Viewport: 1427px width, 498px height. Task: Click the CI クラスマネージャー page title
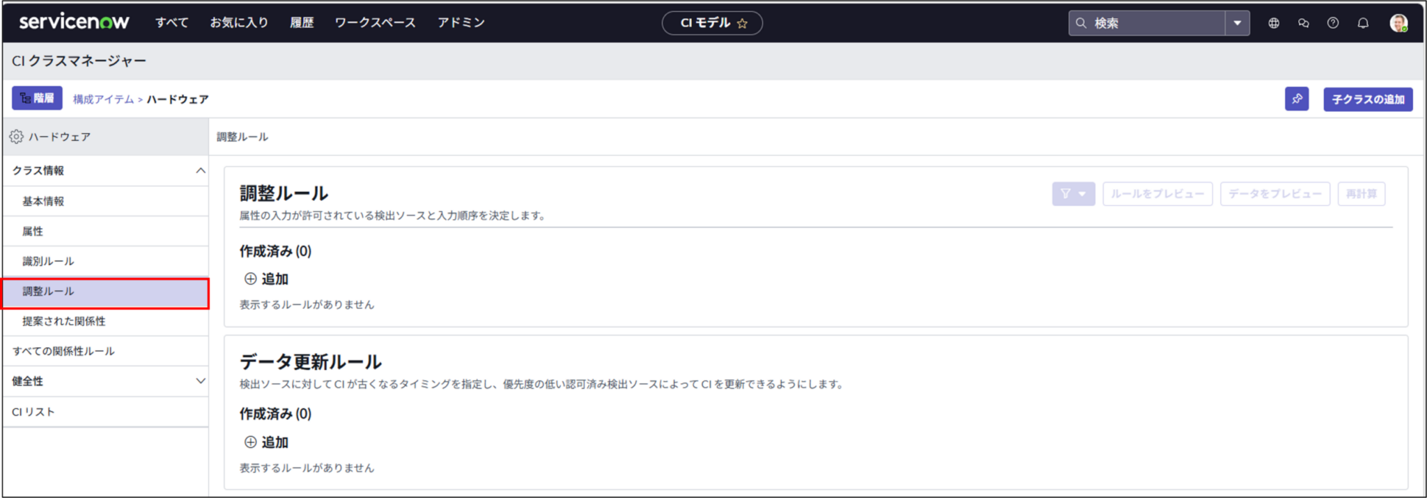pyautogui.click(x=79, y=61)
